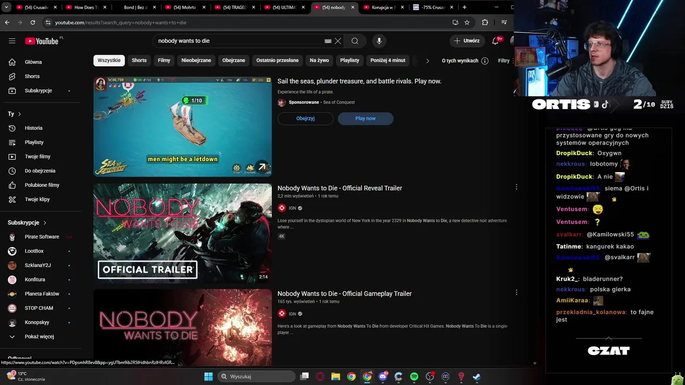This screenshot has width=685, height=385.
Task: Select the Nieobejrzane filter chip
Action: coord(196,60)
